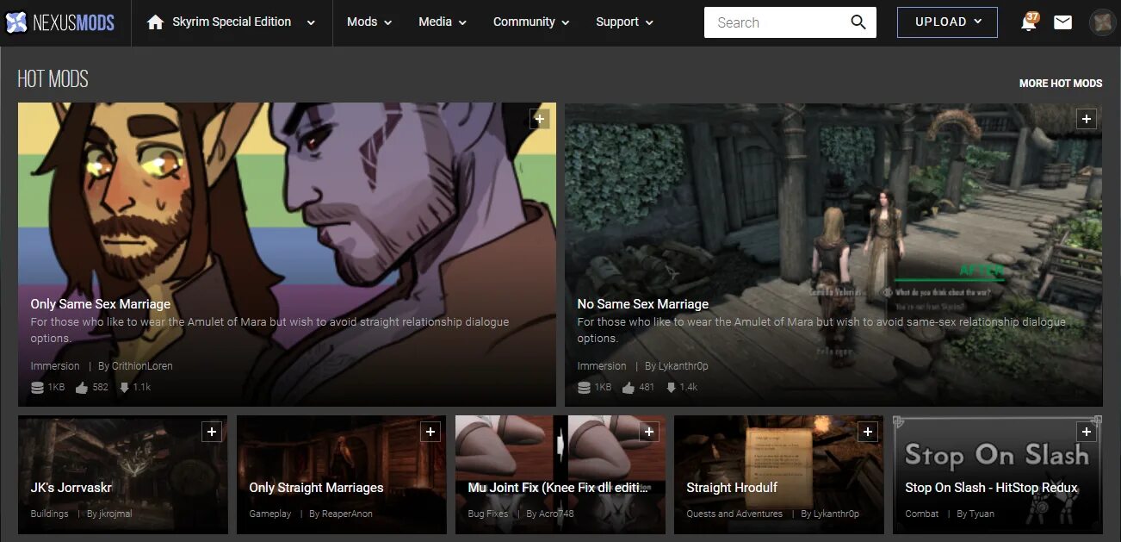Click the MORE HOT MODS link

point(1061,84)
